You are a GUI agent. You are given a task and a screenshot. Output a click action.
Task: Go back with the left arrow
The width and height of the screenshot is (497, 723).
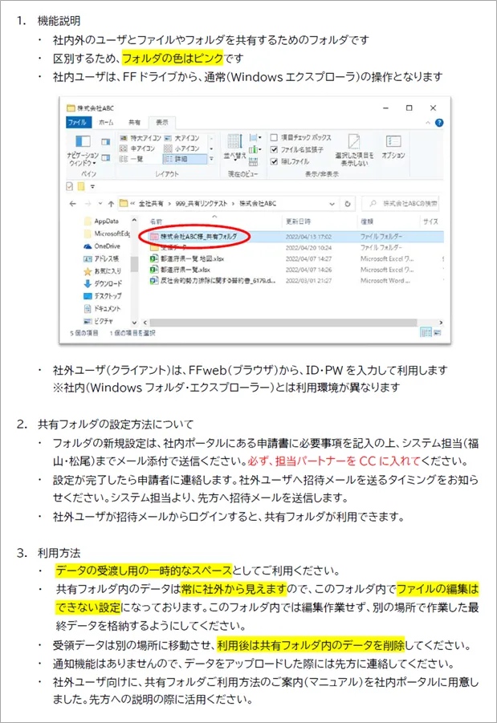tap(72, 203)
